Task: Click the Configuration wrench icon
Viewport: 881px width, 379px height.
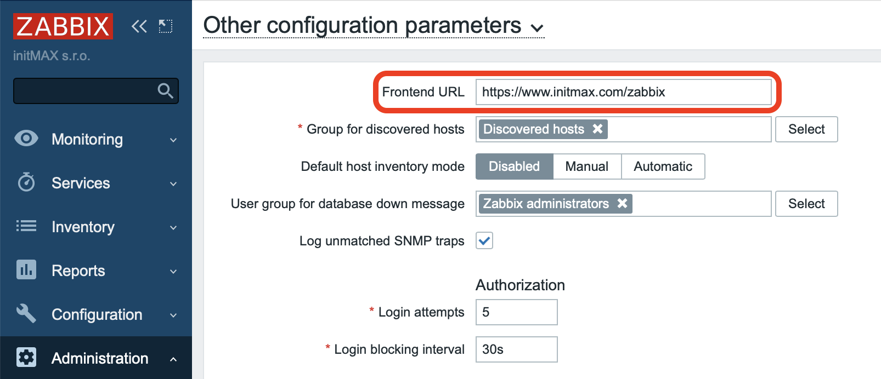Action: [26, 313]
